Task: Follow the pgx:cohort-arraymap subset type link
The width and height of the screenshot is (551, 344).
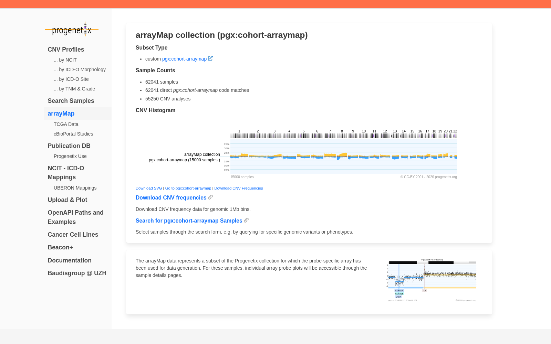Action: point(184,59)
